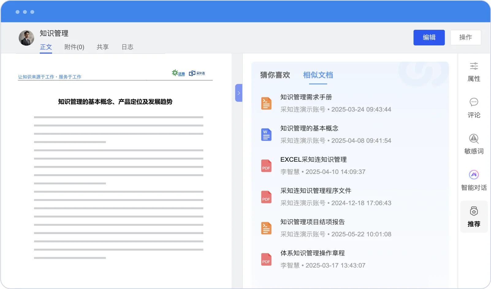Open the 属性 properties panel icon
491x289 pixels.
[x=474, y=66]
